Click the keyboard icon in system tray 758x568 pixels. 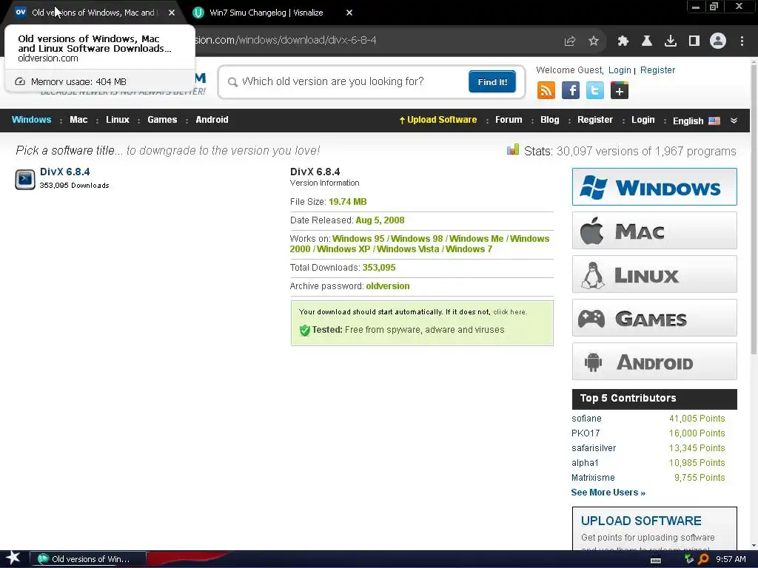click(x=656, y=560)
